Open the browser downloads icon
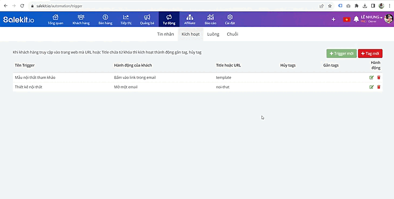This screenshot has height=199, width=394. pos(365,6)
